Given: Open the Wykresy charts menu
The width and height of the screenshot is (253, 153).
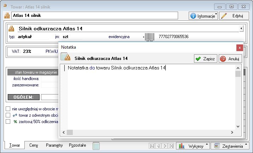Looking at the screenshot, I should click(193, 146).
